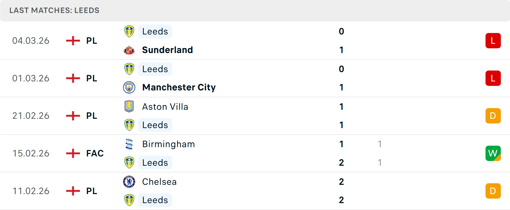Open the Leeds team link versus Sunderland
510x210 pixels.
pos(155,31)
